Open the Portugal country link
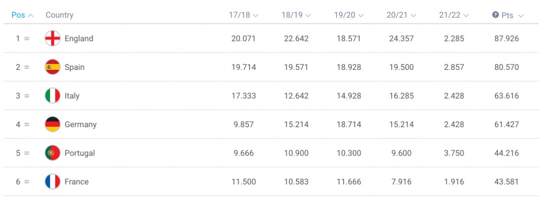The image size is (539, 197). 80,153
